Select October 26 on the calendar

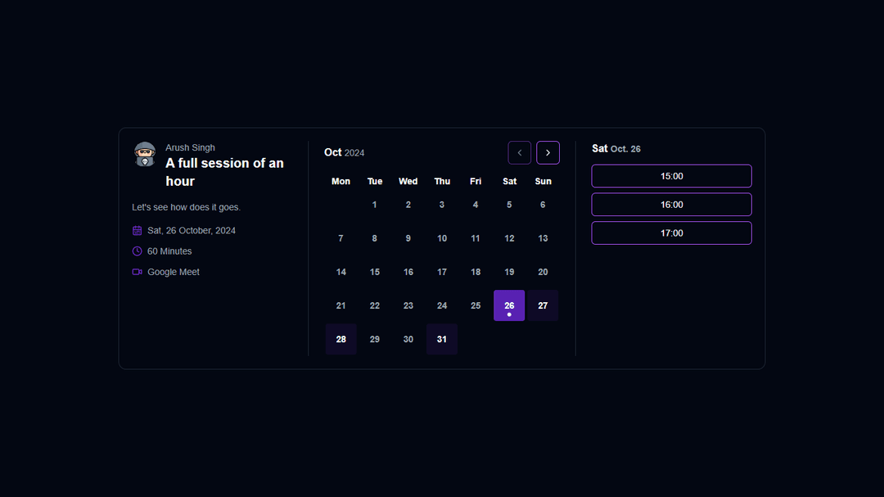(x=509, y=305)
